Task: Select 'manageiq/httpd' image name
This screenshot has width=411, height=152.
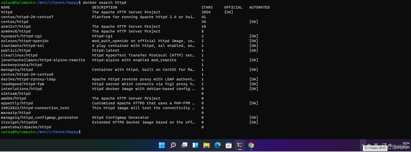Action: (17, 70)
